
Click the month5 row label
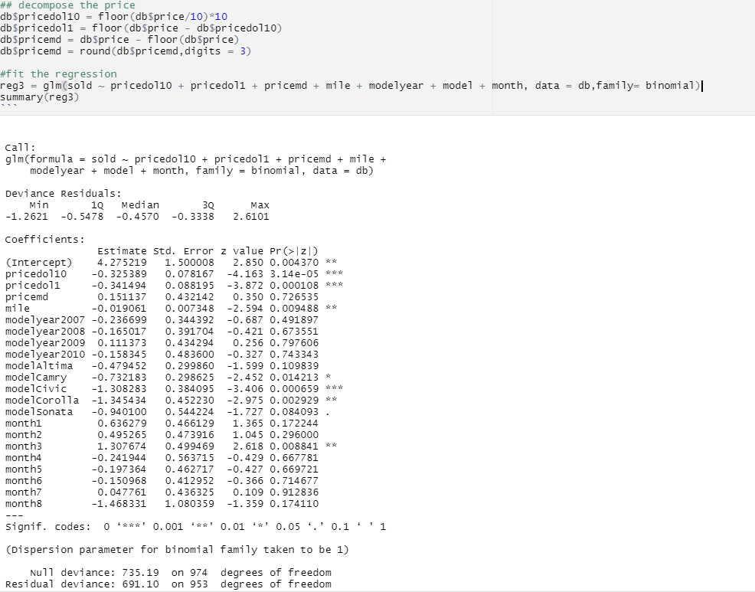click(23, 469)
